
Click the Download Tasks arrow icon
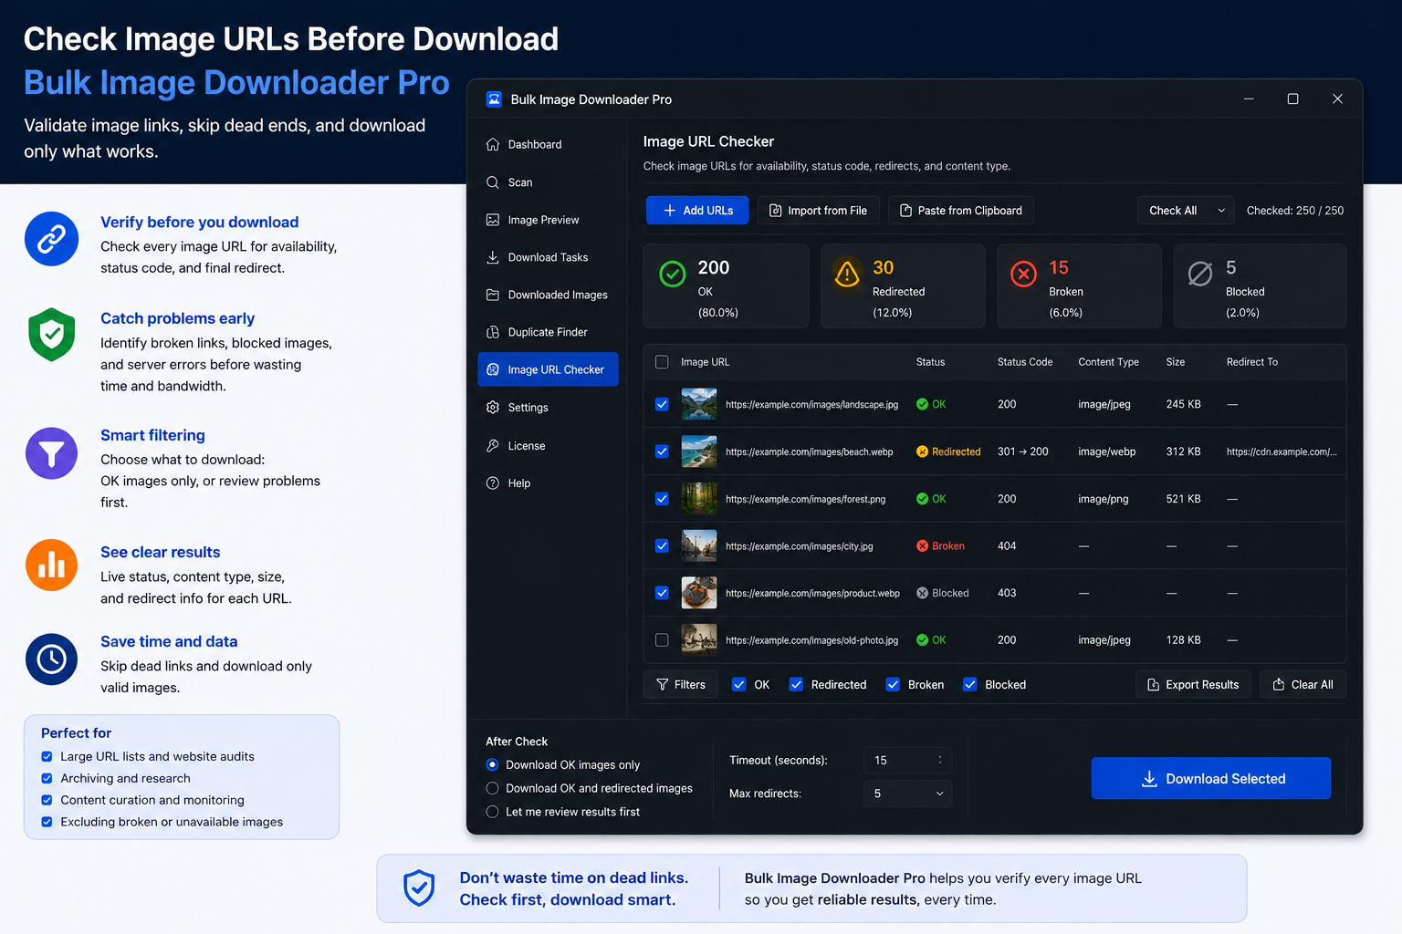(x=493, y=257)
